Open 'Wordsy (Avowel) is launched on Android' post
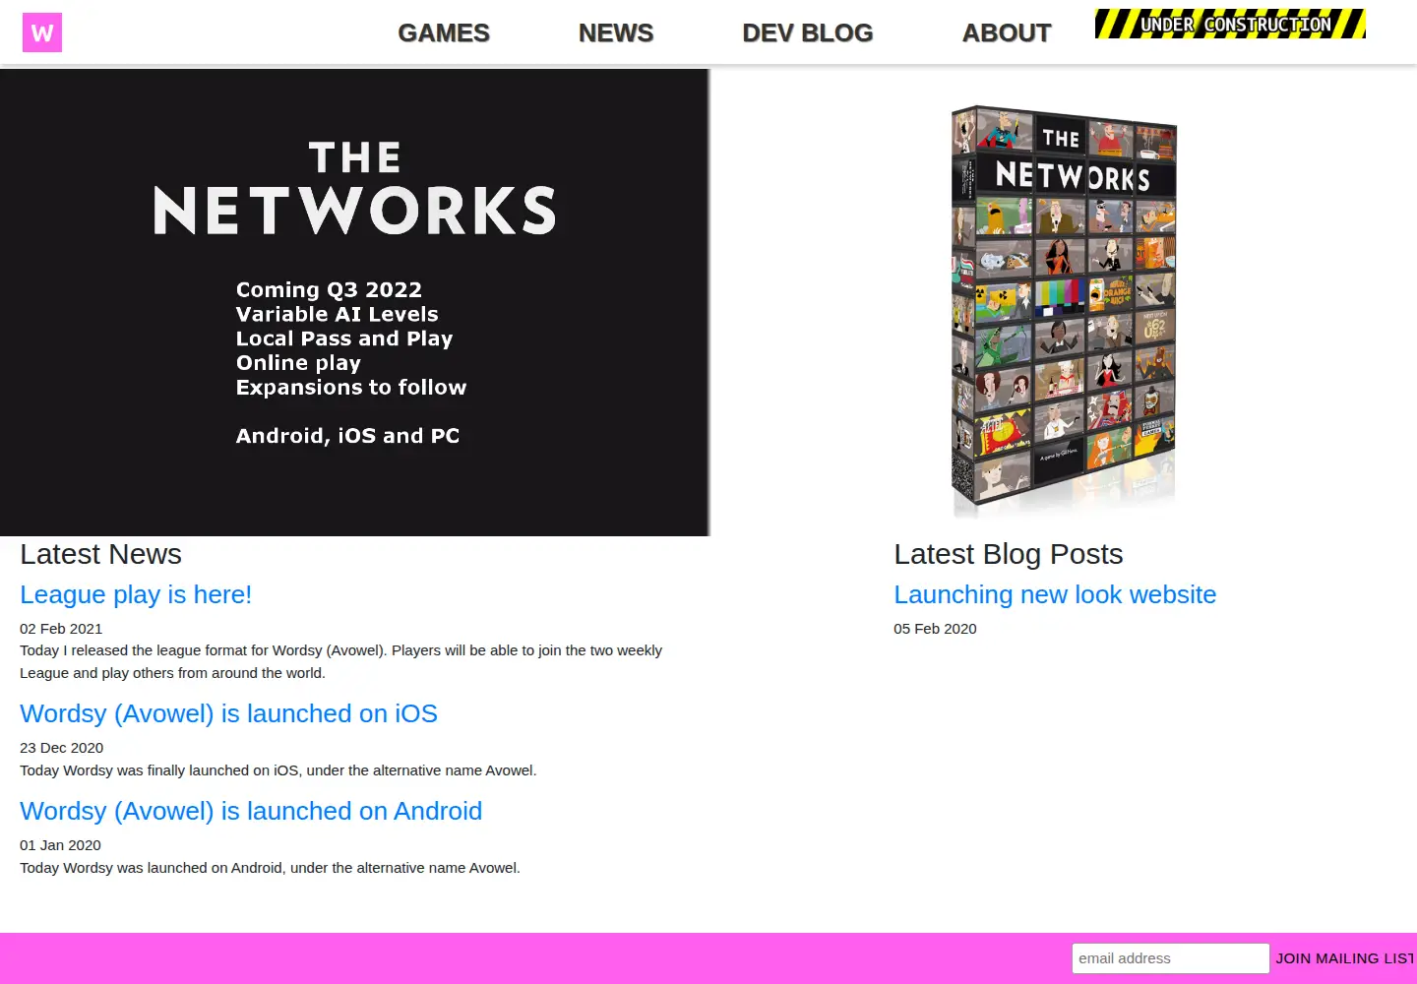This screenshot has width=1417, height=984. 251,811
